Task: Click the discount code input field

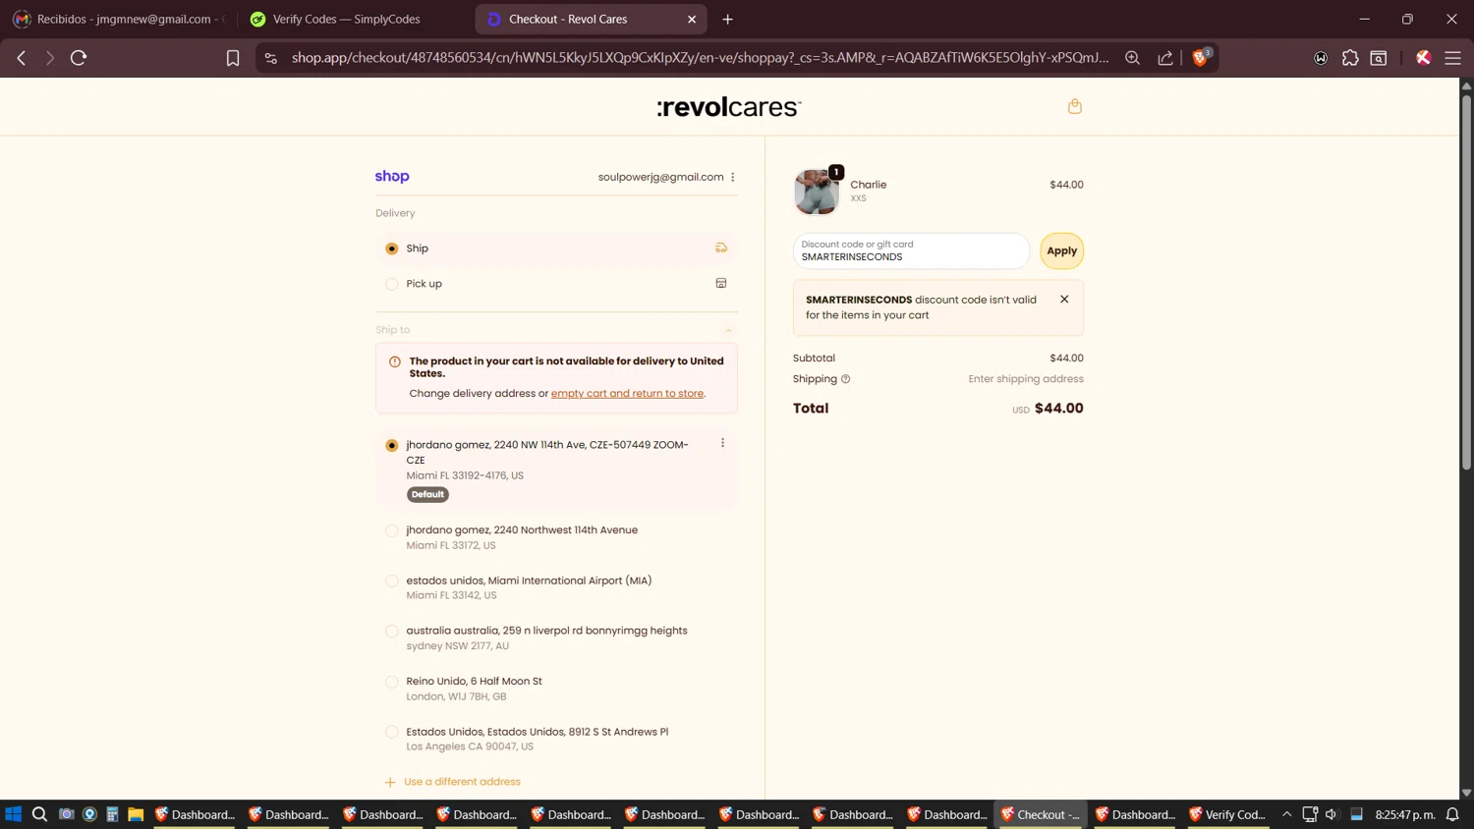Action: tap(911, 250)
